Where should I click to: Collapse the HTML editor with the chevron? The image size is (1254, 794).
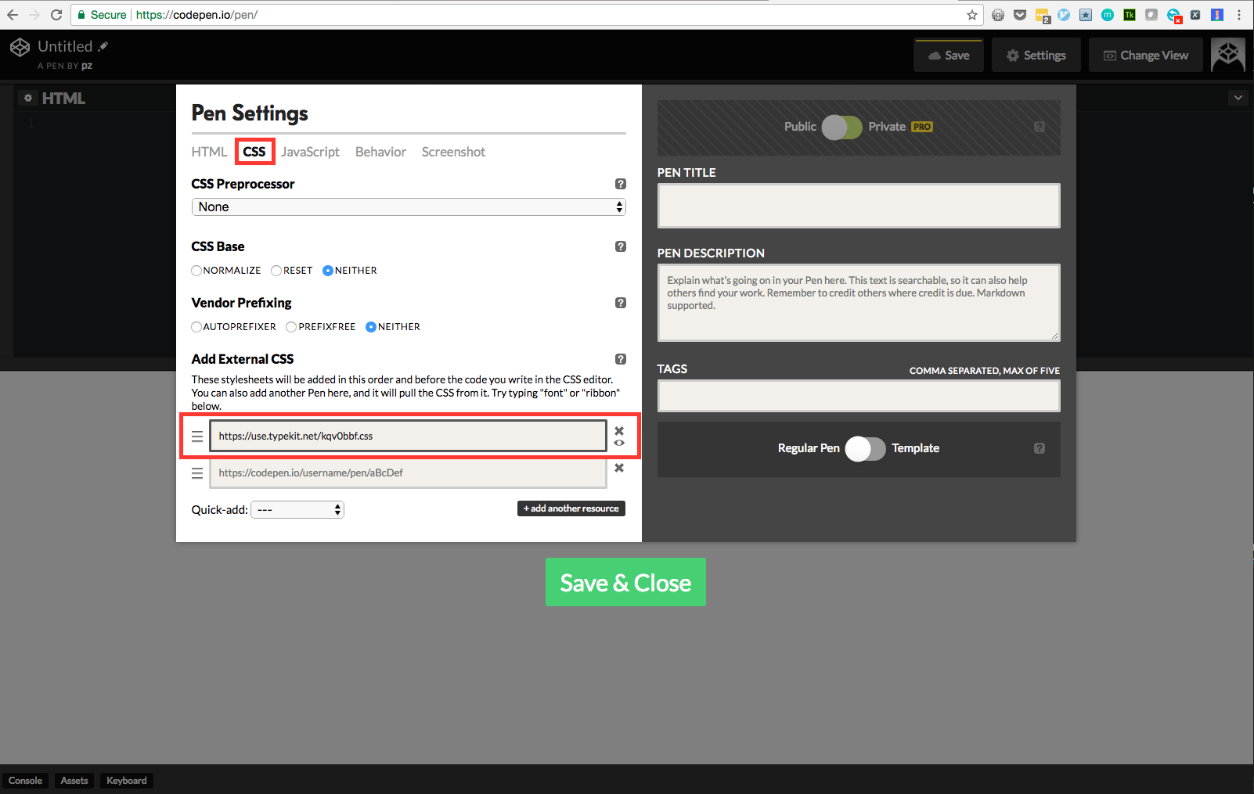click(x=1238, y=97)
